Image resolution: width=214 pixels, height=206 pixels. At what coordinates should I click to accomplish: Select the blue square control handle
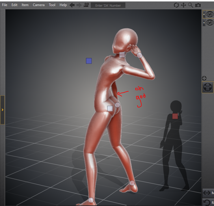[x=89, y=61]
